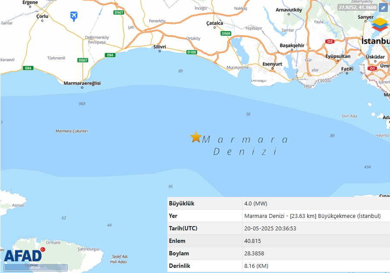
Task: Click the Silivri town label
Action: (160, 47)
